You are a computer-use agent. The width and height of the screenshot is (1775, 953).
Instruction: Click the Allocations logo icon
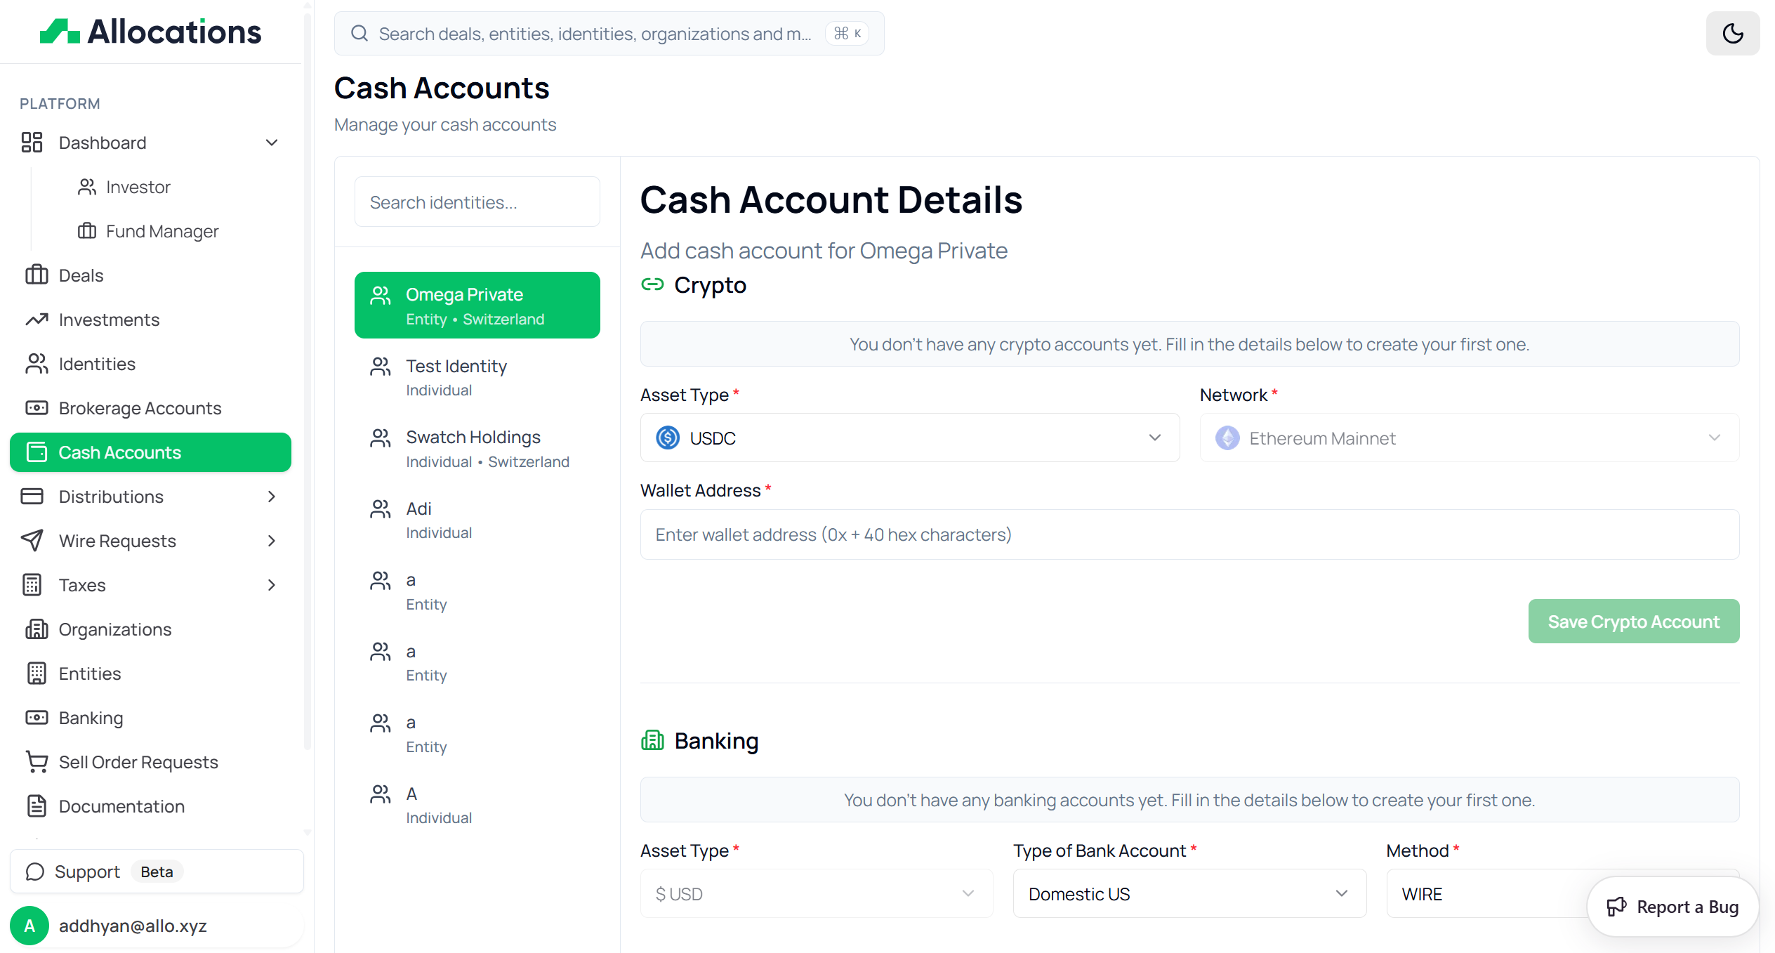coord(60,32)
